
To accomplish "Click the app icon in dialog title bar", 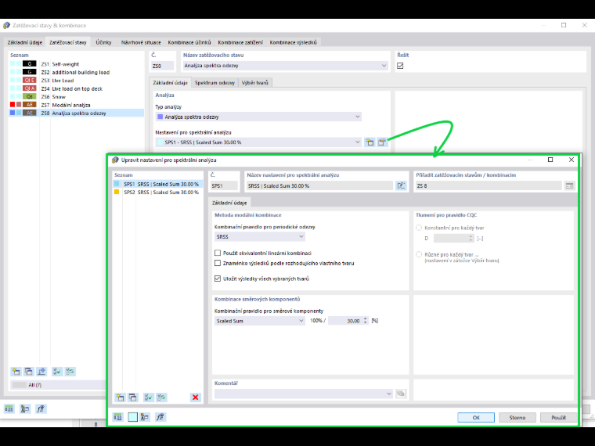I will (115, 160).
